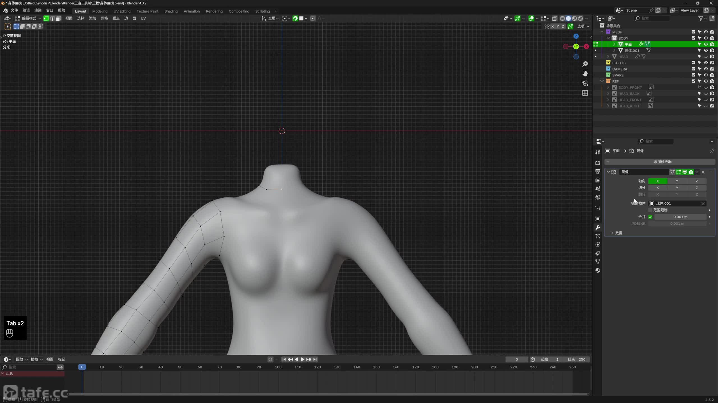Select the tweak select box tool

pos(8,27)
